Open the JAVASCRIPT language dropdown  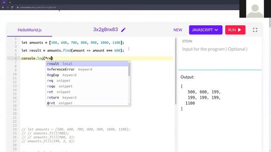pyautogui.click(x=206, y=30)
